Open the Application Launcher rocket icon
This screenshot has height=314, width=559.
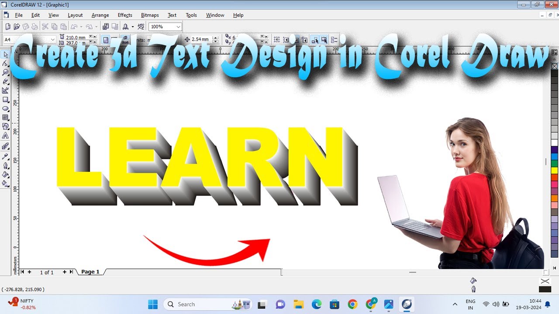coord(126,27)
